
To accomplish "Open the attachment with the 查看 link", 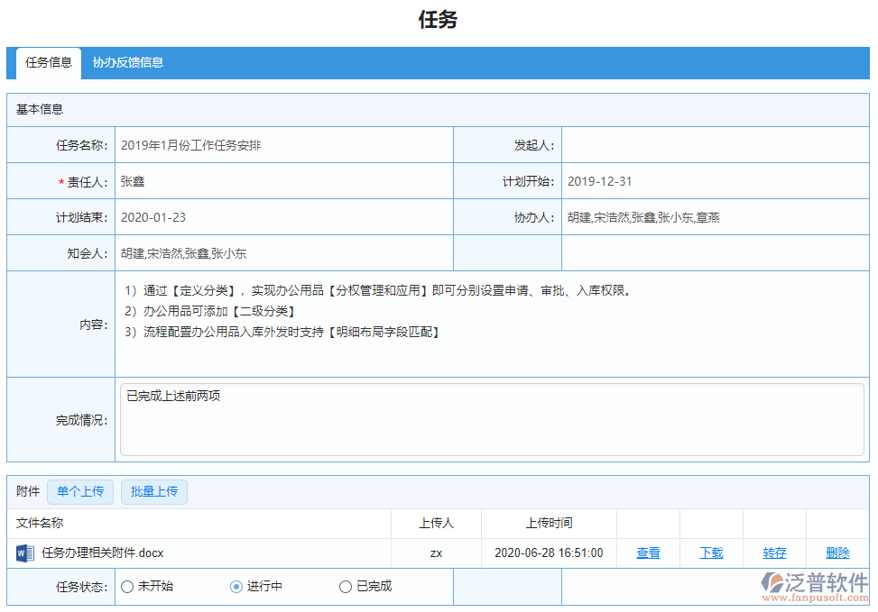I will pos(648,553).
